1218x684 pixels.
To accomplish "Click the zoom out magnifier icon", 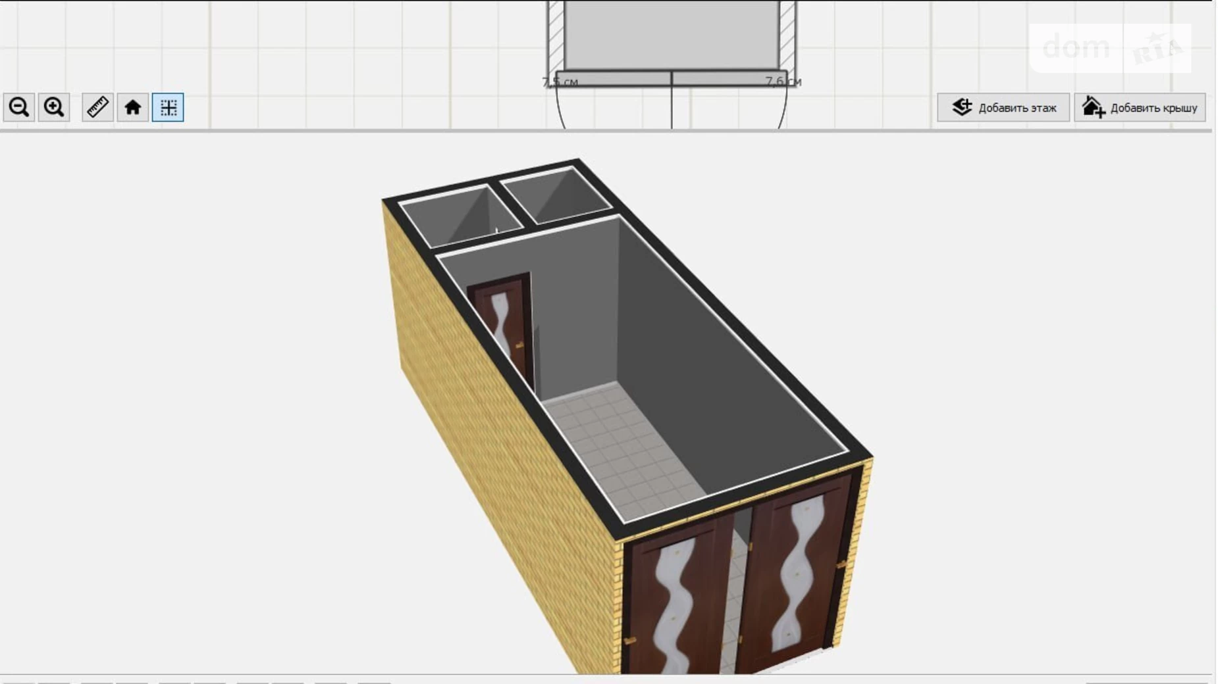I will pyautogui.click(x=18, y=107).
